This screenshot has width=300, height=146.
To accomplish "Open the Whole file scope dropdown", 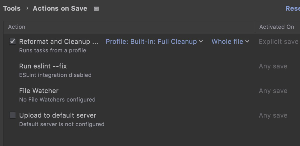I will (227, 42).
